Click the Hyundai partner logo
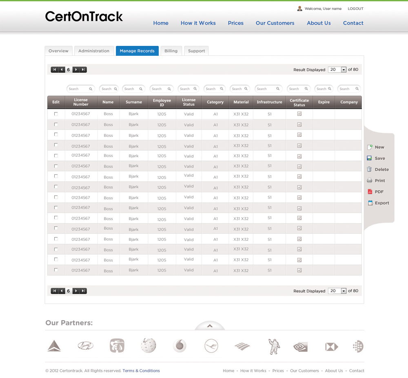This screenshot has width=408, height=378. tap(86, 346)
